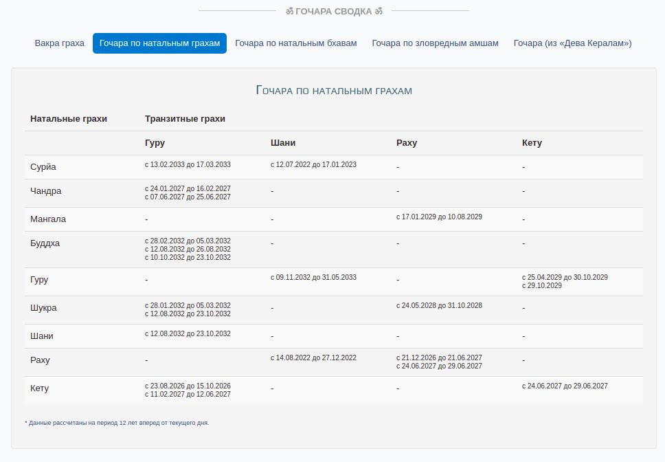Image resolution: width=665 pixels, height=462 pixels.
Task: Click date 'с 12.08.2032 до 26.08.2032'
Action: pos(188,249)
